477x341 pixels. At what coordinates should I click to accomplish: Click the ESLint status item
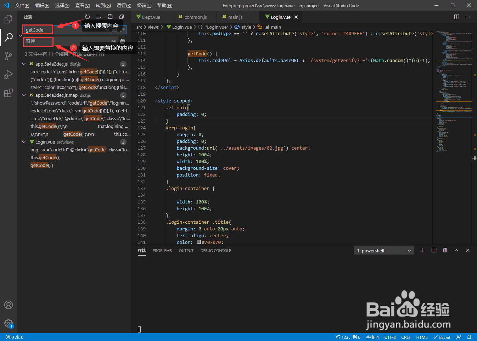point(442,337)
